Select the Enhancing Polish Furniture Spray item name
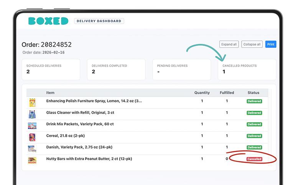The width and height of the screenshot is (293, 185). click(94, 101)
